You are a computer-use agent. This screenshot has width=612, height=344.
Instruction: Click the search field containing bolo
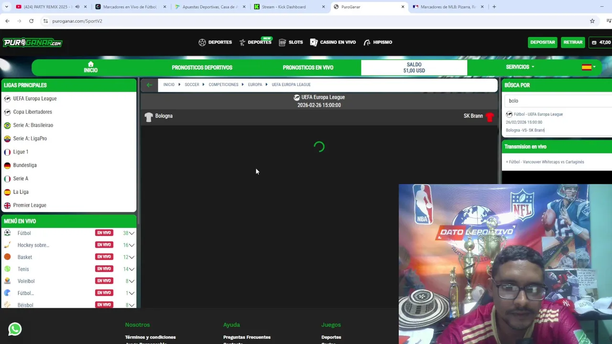click(x=557, y=101)
